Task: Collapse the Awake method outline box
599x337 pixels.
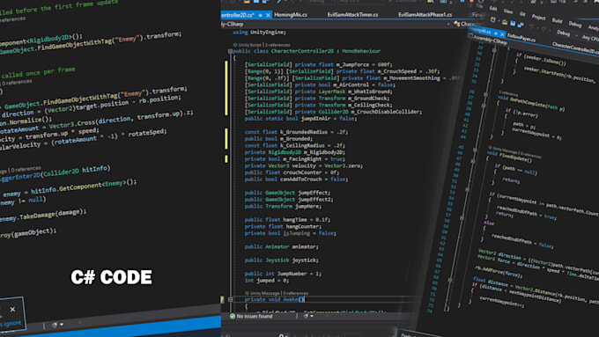Action: click(230, 299)
